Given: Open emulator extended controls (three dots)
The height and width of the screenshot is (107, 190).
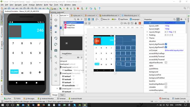Looking at the screenshot, I should pos(56,81).
